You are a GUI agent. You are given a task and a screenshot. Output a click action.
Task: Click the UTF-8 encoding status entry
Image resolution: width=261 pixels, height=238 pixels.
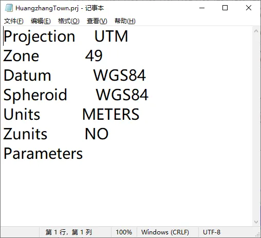click(212, 232)
